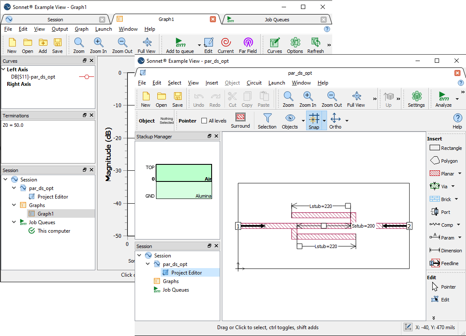466x336 pixels.
Task: Click port 1 box on the circuit
Action: (238, 226)
